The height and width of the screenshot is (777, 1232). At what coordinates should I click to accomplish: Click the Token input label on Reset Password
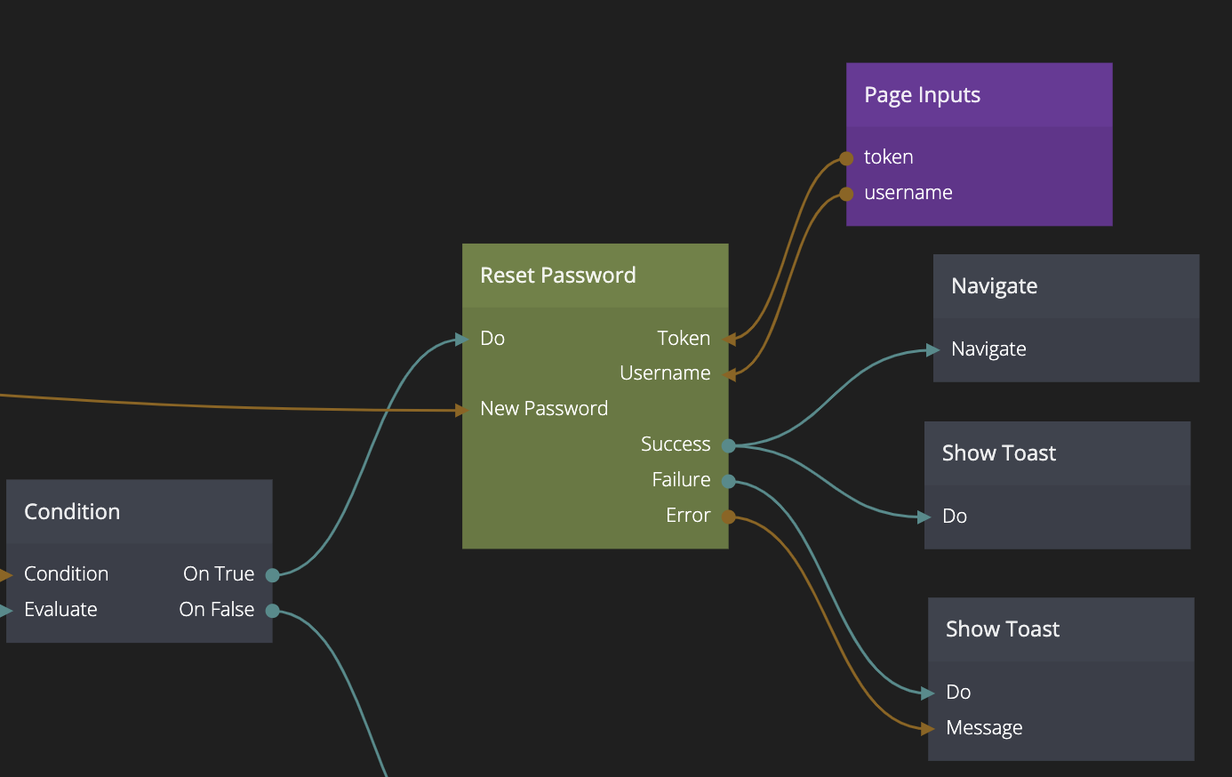click(683, 339)
